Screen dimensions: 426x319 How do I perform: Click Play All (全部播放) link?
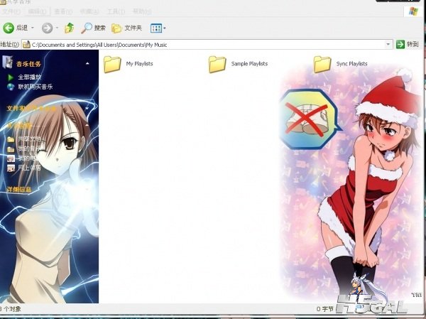(x=30, y=77)
